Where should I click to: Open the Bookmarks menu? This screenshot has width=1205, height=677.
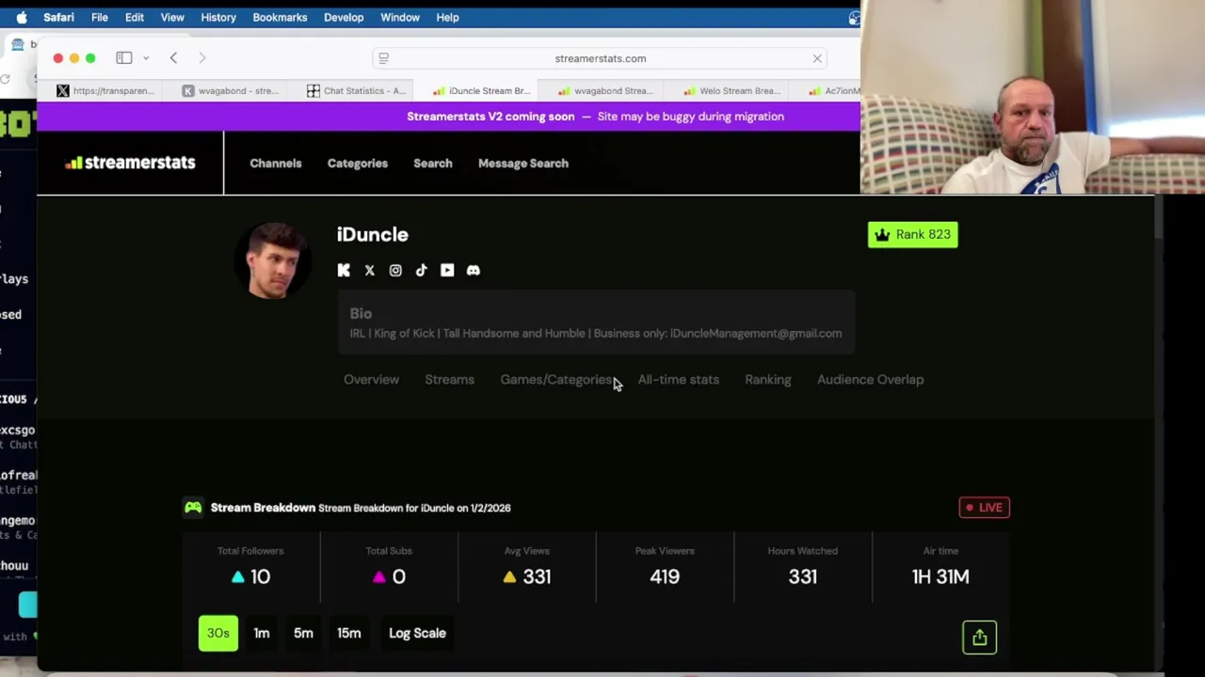click(x=280, y=17)
